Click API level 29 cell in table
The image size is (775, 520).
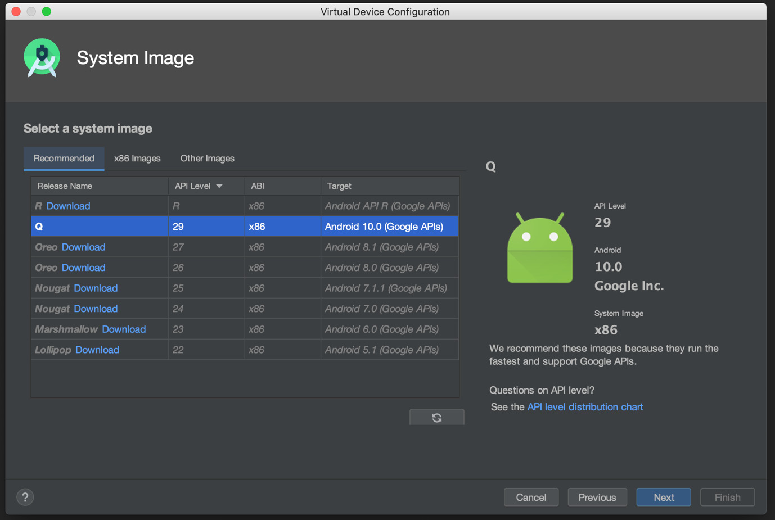pos(206,227)
